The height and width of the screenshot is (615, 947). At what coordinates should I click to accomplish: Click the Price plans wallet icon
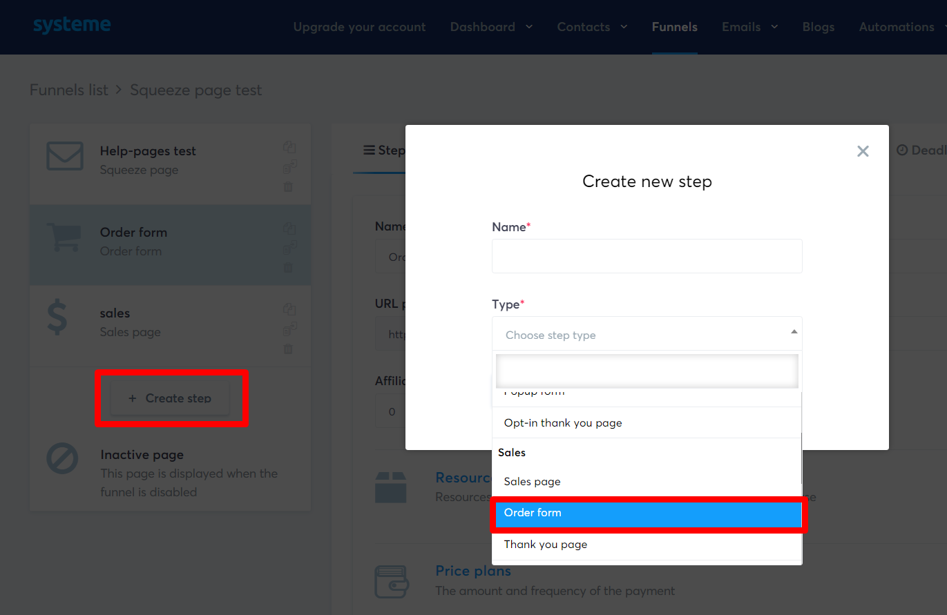point(392,580)
